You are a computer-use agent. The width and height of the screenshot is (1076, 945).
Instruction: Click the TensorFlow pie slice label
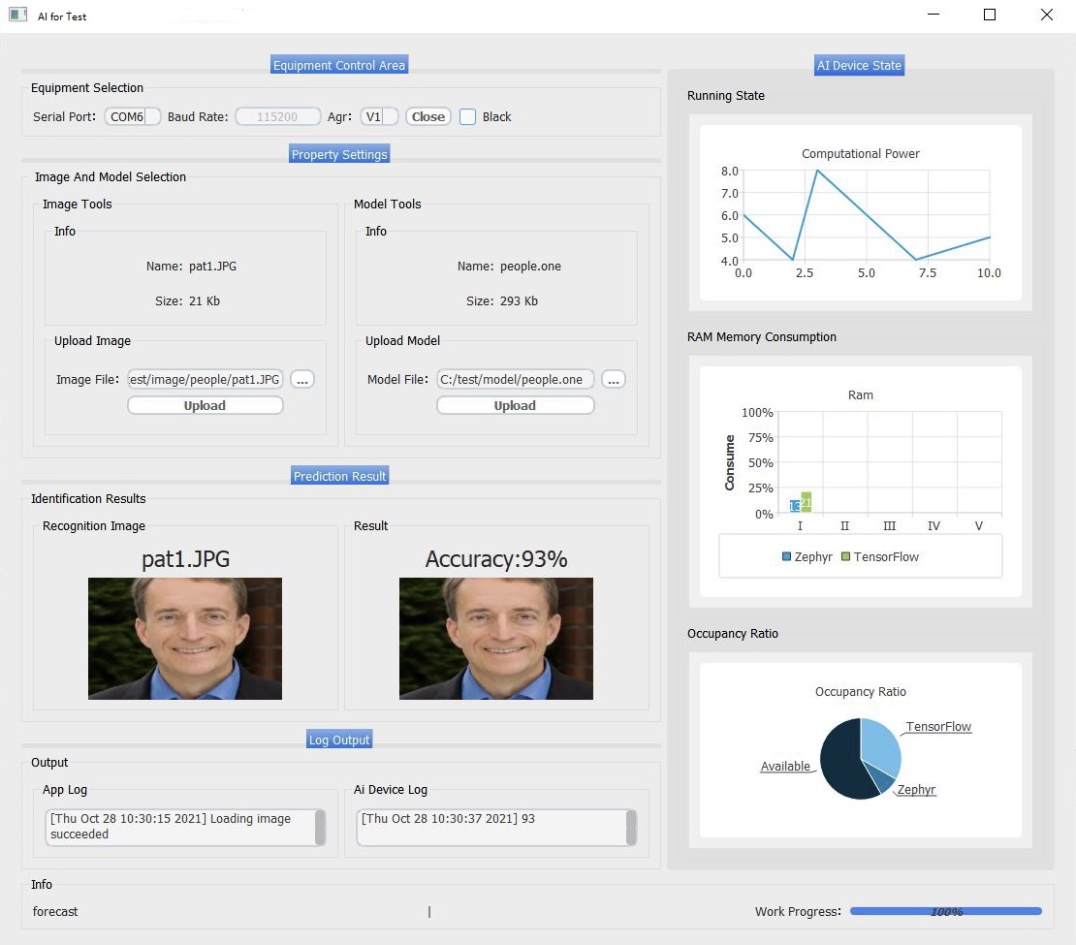938,726
